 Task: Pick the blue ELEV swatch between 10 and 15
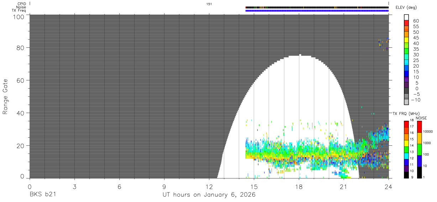pos(406,74)
